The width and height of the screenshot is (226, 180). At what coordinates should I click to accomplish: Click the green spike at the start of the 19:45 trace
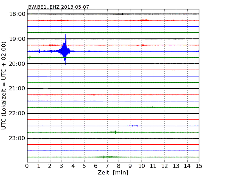pyautogui.click(x=30, y=57)
